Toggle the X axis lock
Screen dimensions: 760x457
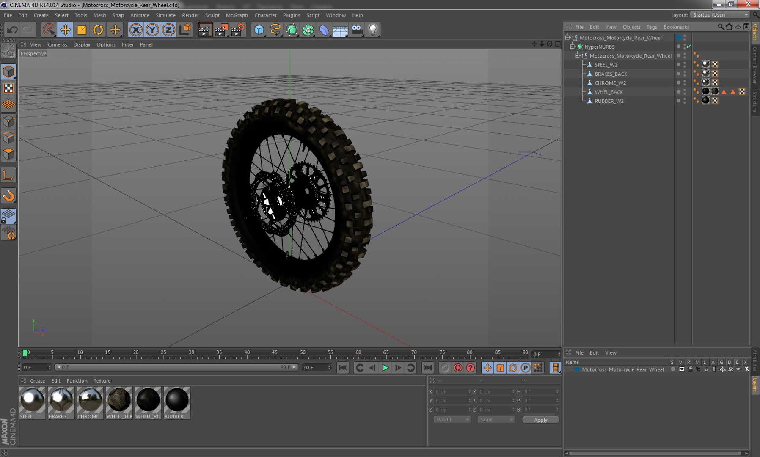[136, 30]
